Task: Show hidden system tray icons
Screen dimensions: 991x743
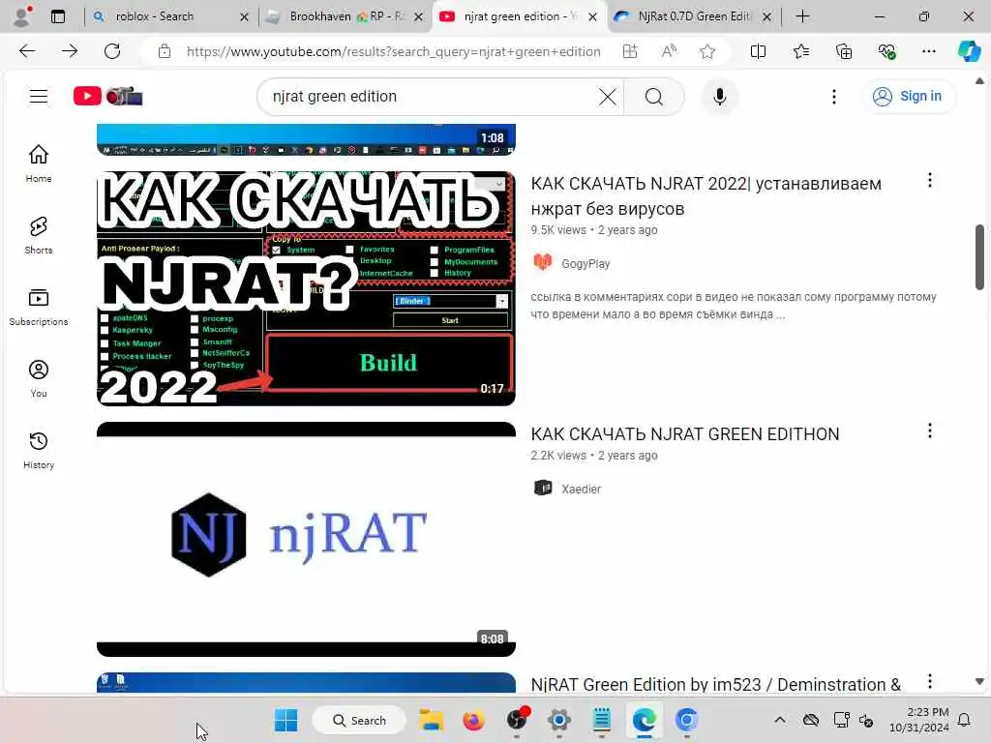Action: pos(780,720)
